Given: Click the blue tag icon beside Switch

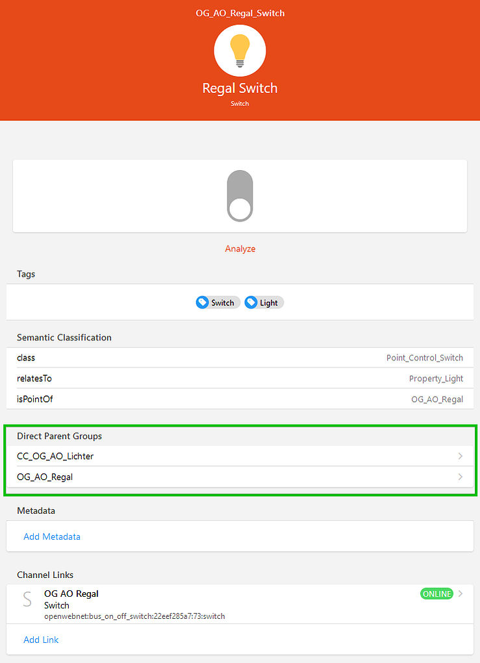Looking at the screenshot, I should click(203, 303).
